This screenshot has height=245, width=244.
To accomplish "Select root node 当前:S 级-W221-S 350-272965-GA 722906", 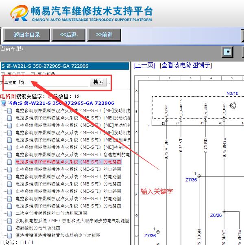I will 61,103.
